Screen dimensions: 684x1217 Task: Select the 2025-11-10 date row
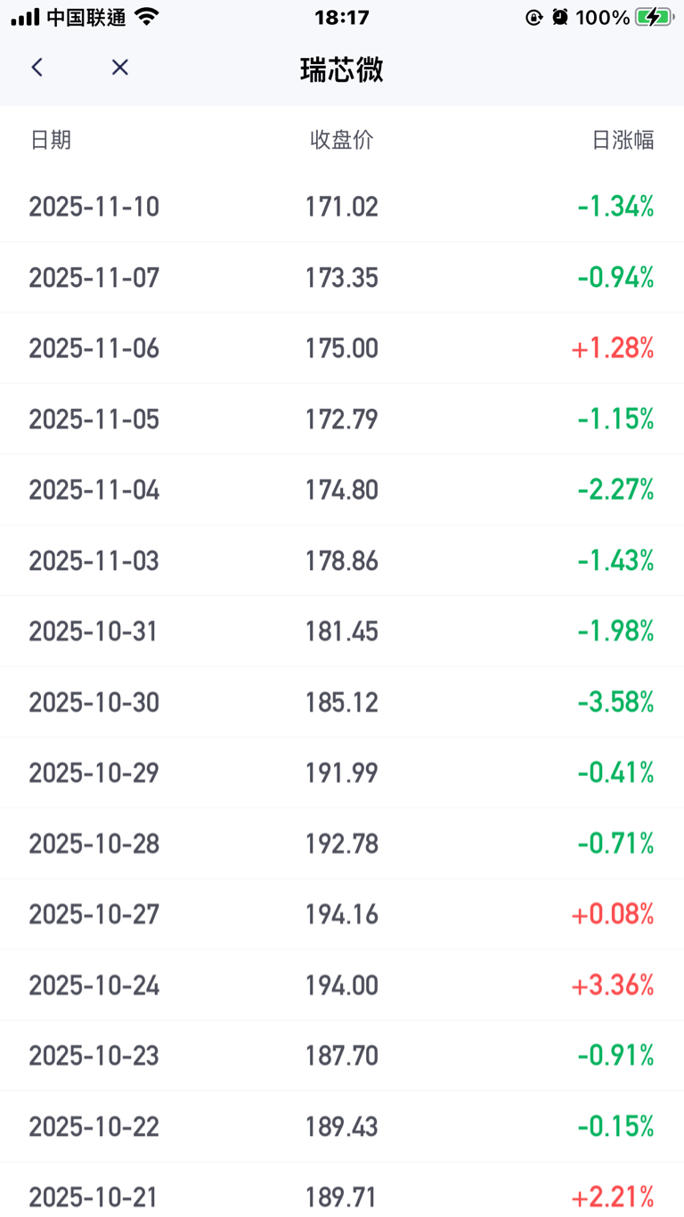pos(94,207)
